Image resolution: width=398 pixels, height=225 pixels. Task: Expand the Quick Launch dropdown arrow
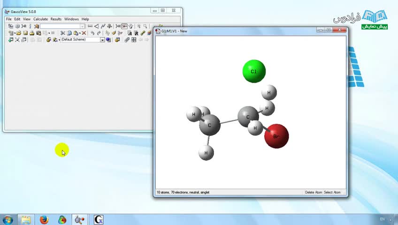point(59,40)
